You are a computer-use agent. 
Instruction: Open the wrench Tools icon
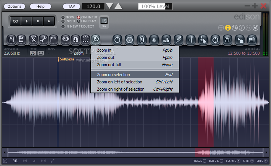43,40
